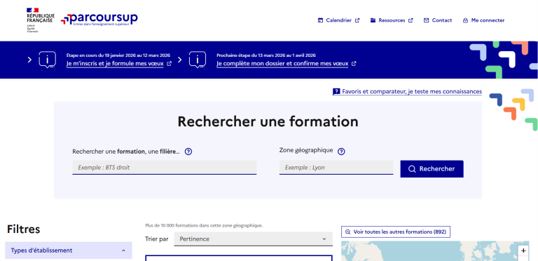This screenshot has height=261, width=538.
Task: Click the question mark icon beside Favoris et comparateur
Action: (x=336, y=92)
